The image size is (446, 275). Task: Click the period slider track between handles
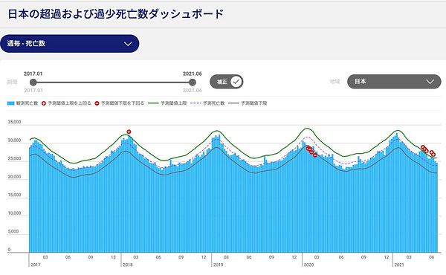113,82
